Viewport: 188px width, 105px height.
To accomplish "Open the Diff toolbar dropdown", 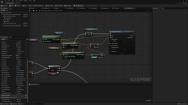I will point(24,6).
